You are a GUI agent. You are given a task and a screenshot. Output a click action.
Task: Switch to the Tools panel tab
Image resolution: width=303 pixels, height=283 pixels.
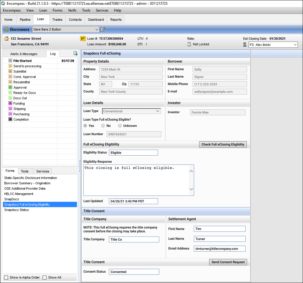coord(25,171)
